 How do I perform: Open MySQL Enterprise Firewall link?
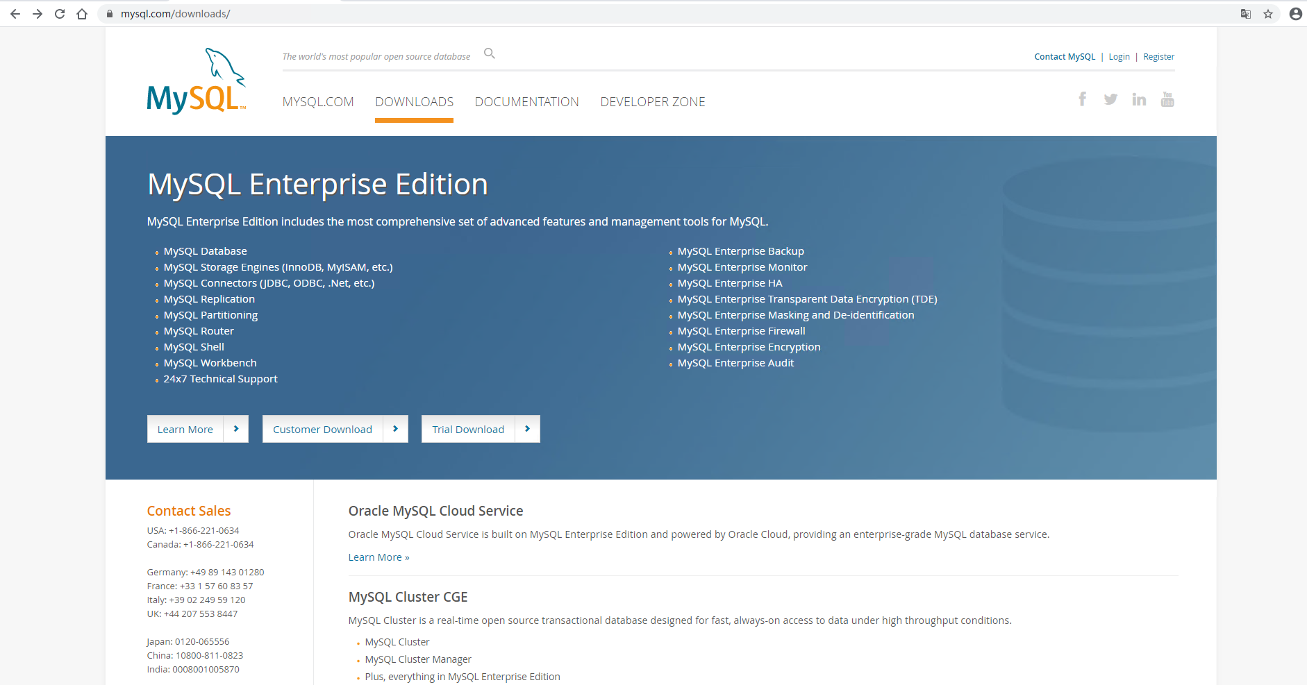(x=742, y=331)
